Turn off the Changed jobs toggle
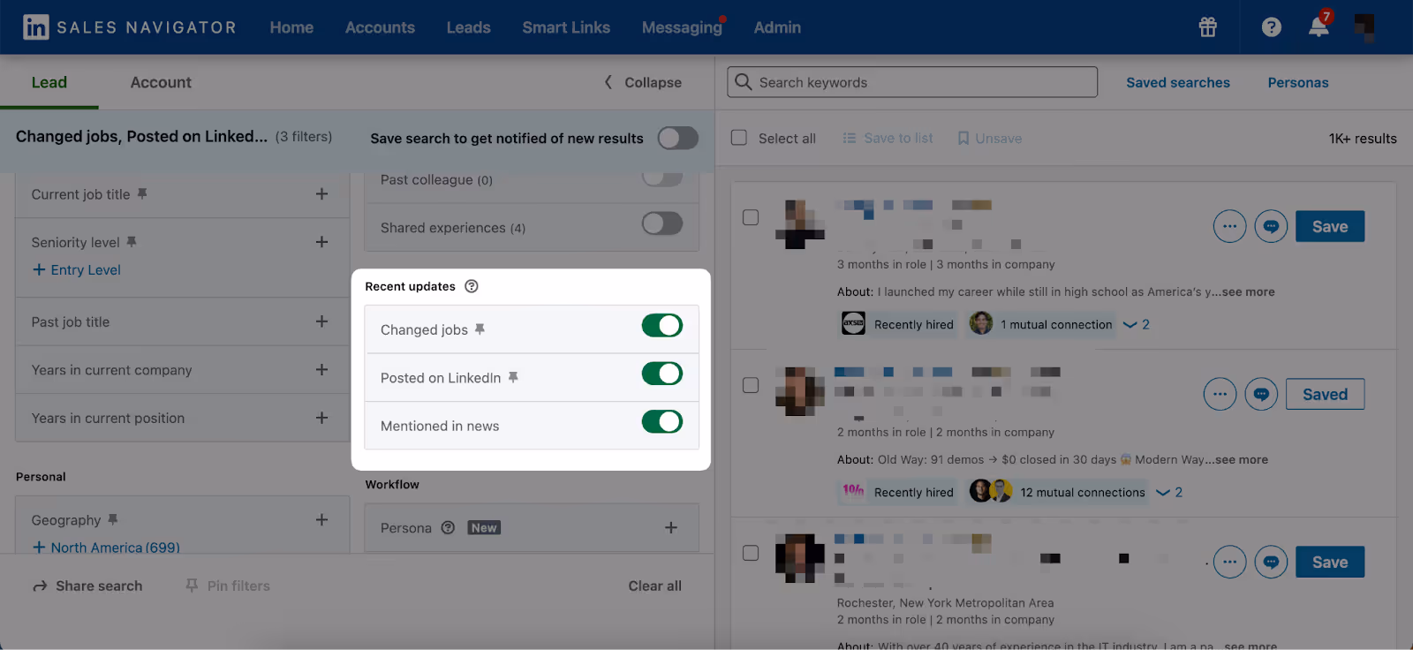The image size is (1413, 650). [x=662, y=326]
